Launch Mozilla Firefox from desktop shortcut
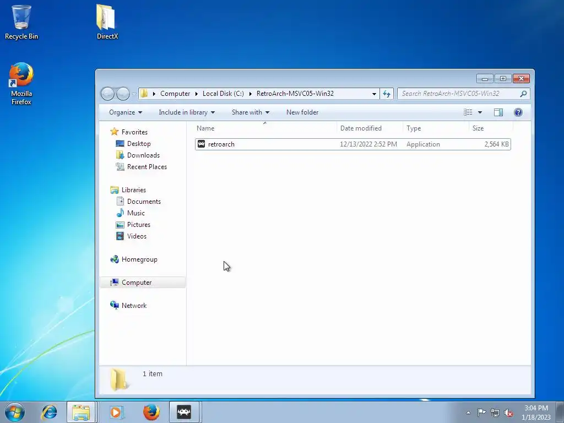The height and width of the screenshot is (423, 564). (21, 84)
